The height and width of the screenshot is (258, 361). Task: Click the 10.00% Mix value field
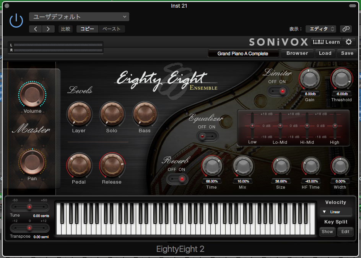[x=243, y=181]
